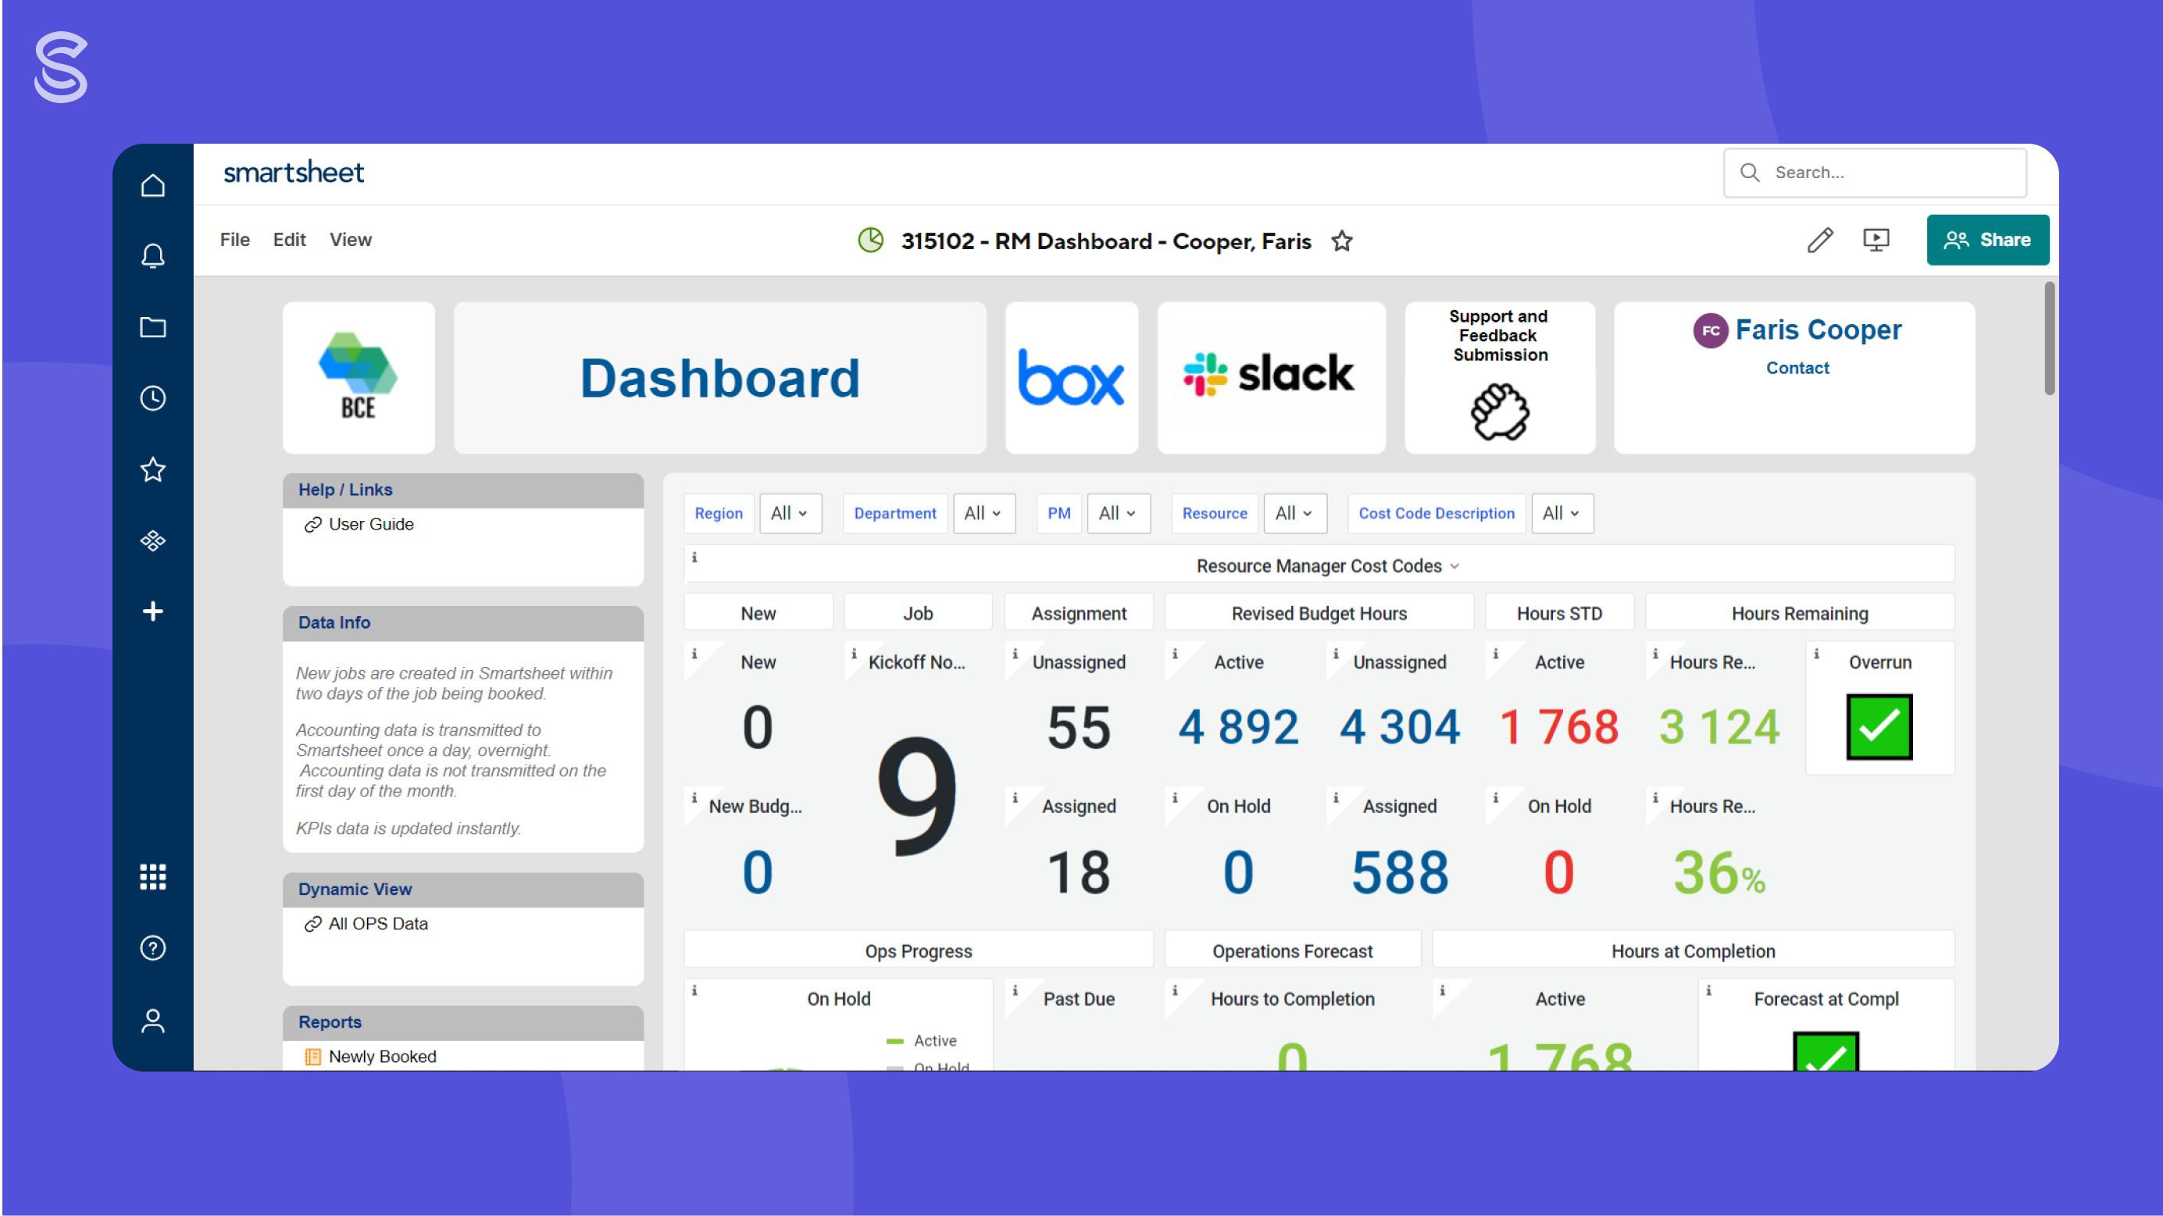
Task: Open the Solution Center plus icon
Action: 152,612
